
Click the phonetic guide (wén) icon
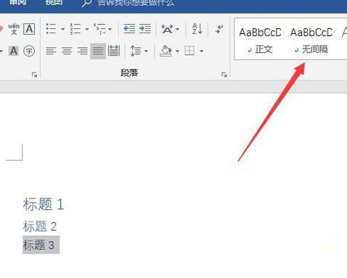[x=14, y=29]
